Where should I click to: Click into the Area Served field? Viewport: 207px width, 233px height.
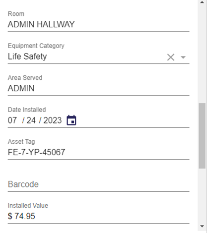point(98,88)
